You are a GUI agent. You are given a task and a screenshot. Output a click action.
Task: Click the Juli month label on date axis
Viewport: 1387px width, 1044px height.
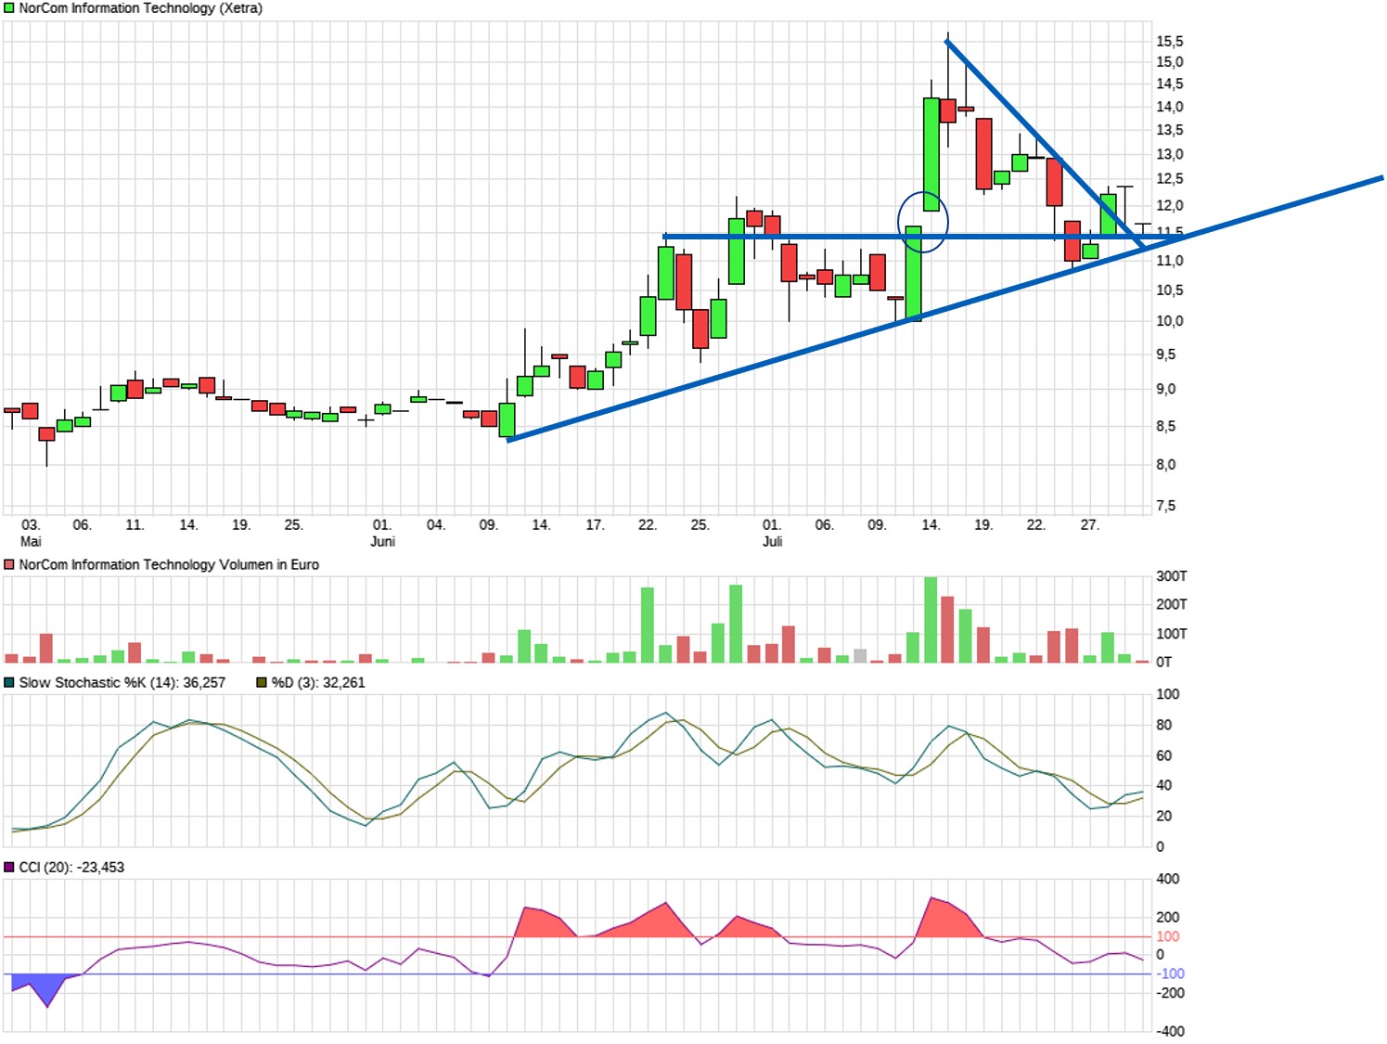tap(772, 541)
